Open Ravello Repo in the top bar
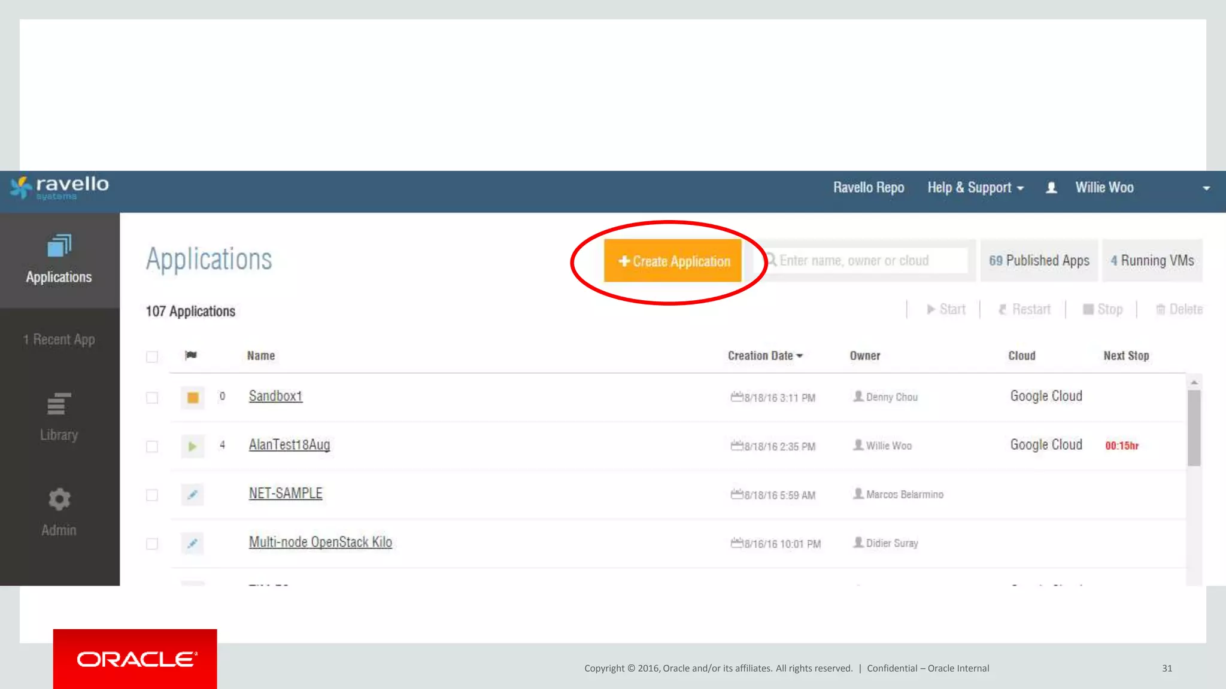The image size is (1226, 689). pos(868,188)
